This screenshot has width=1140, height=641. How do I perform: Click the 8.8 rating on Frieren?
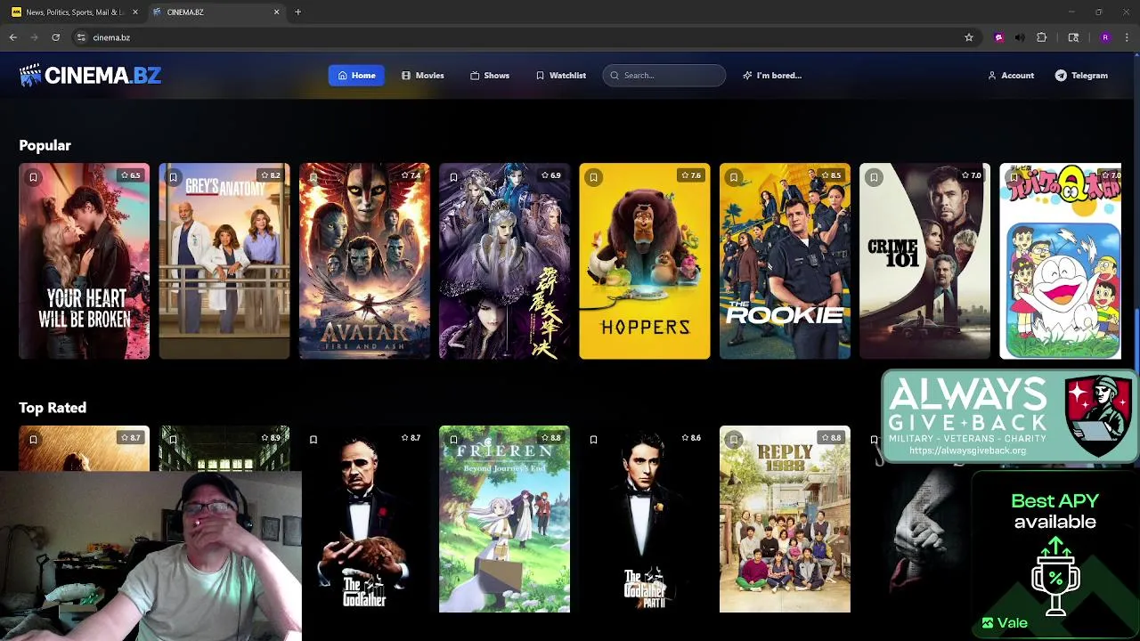point(550,438)
